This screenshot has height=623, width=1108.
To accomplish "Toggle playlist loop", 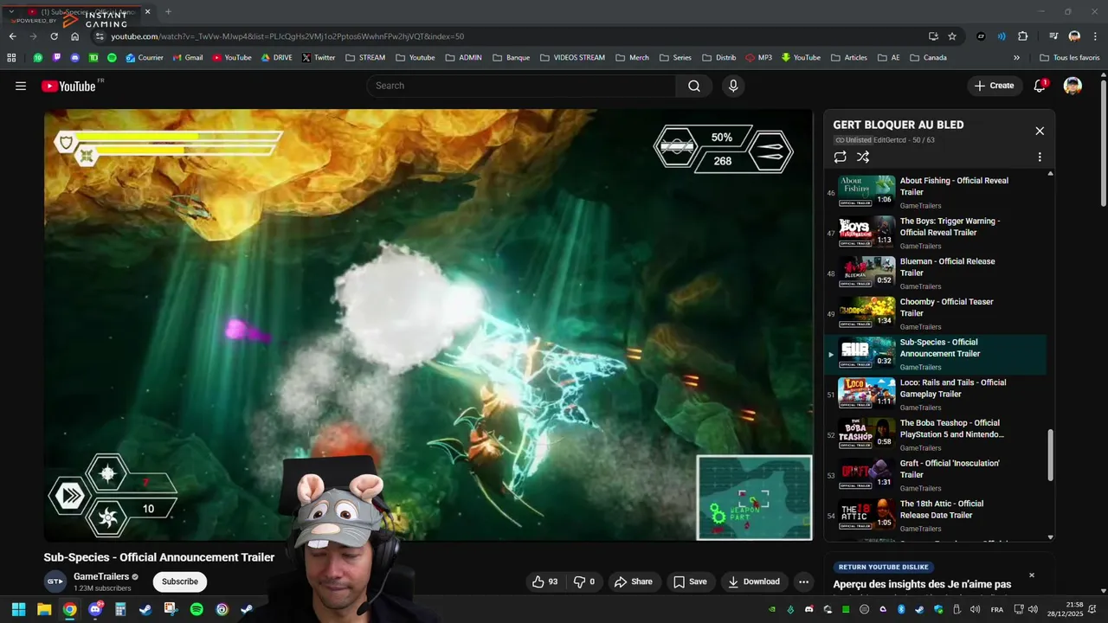I will [840, 157].
